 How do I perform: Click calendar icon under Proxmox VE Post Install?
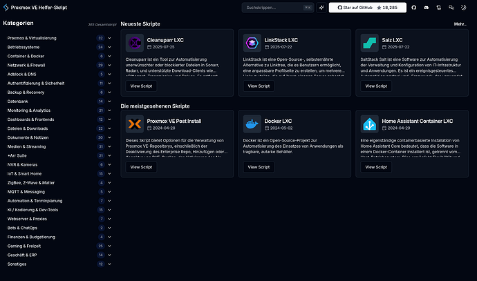(149, 128)
